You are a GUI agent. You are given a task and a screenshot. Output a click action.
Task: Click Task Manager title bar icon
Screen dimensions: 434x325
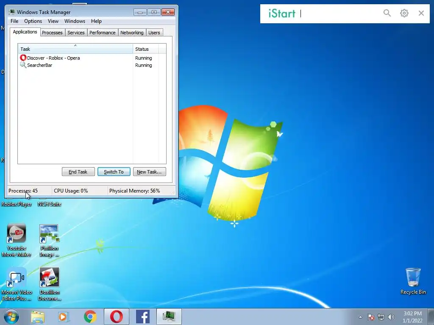click(11, 12)
